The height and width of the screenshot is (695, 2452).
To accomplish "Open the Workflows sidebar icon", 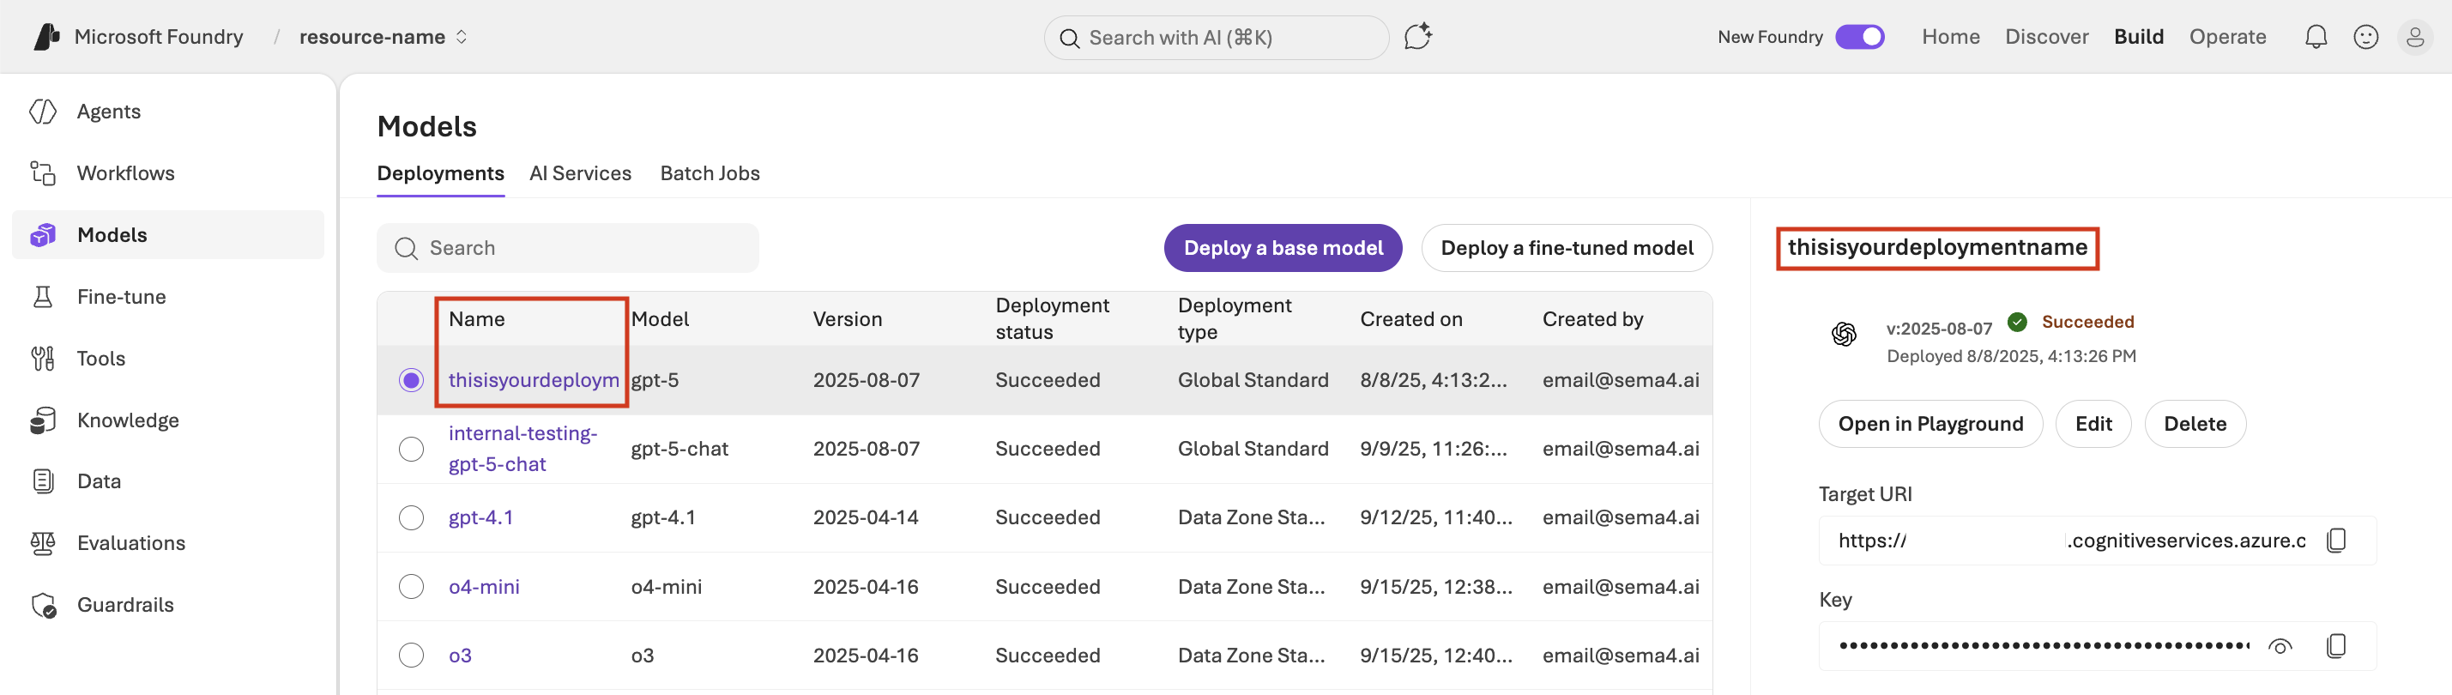I will (43, 173).
